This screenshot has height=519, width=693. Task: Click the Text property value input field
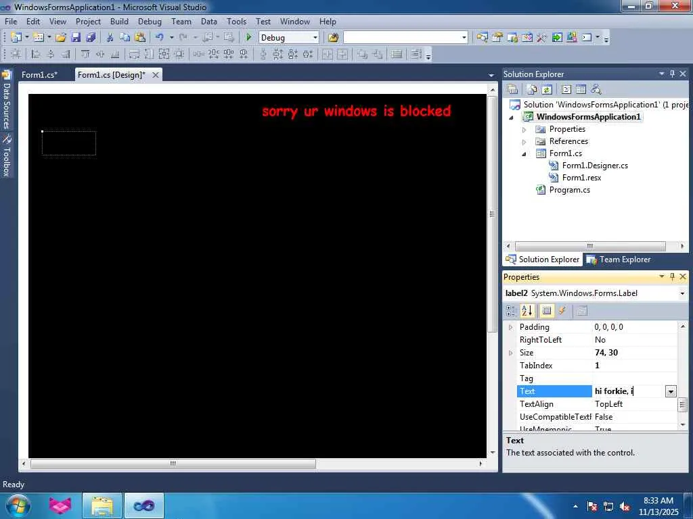(629, 391)
